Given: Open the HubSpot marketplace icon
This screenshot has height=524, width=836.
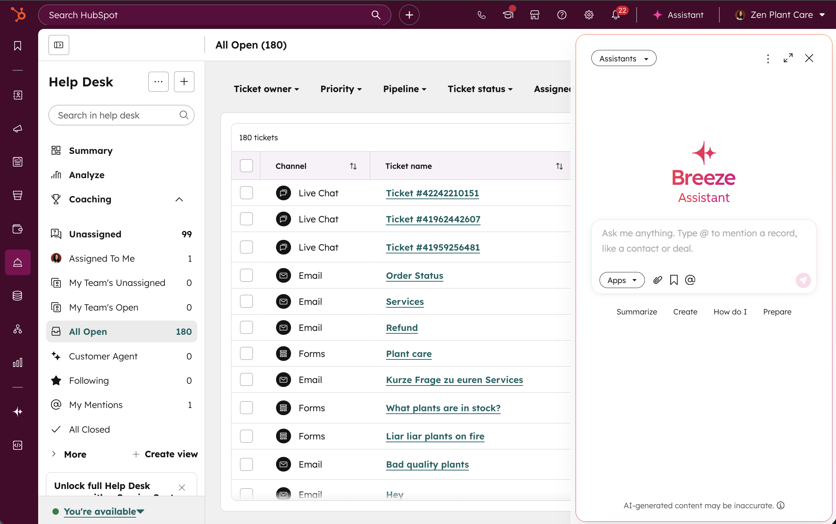Looking at the screenshot, I should pyautogui.click(x=535, y=15).
